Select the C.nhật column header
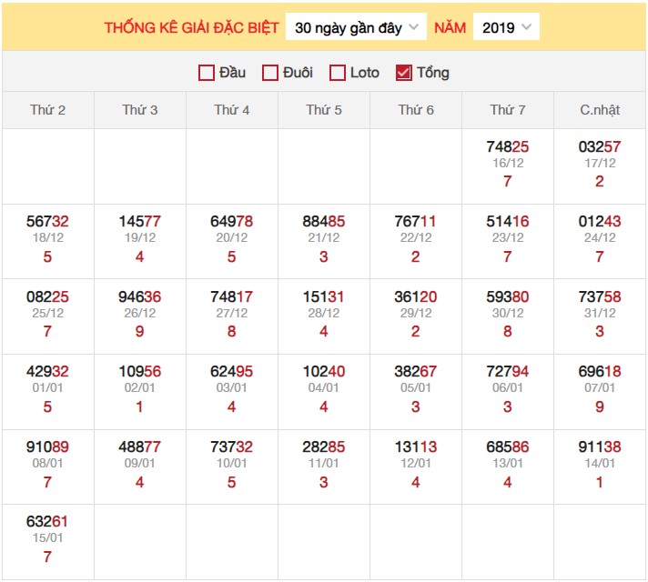The image size is (648, 582). (600, 110)
